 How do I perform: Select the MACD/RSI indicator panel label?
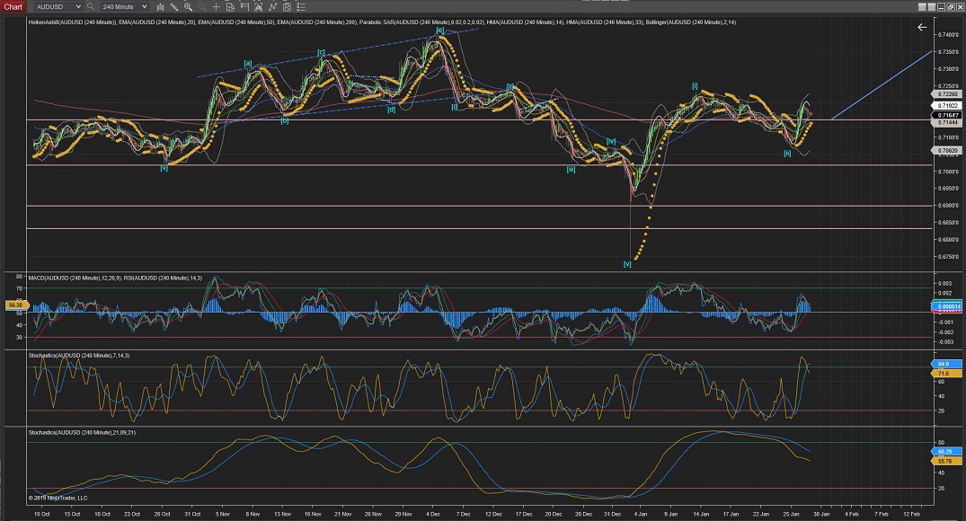pyautogui.click(x=115, y=278)
